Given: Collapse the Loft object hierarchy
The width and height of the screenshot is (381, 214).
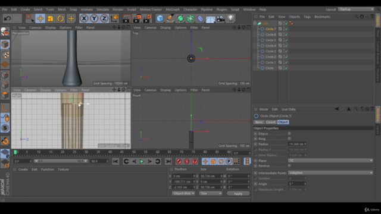Looking at the screenshot, I should tap(255, 23).
